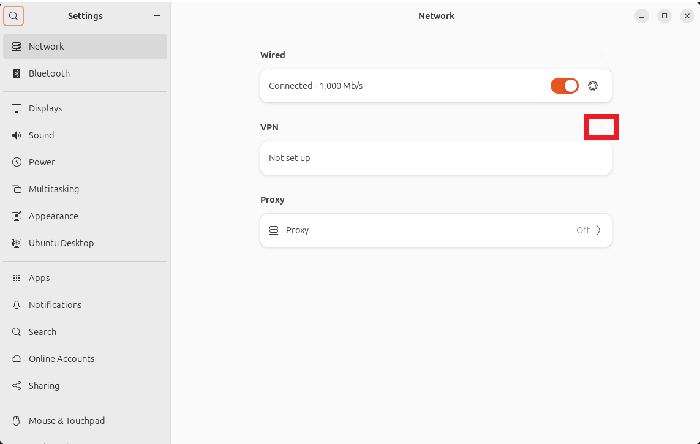Add a new VPN connection

[x=601, y=127]
